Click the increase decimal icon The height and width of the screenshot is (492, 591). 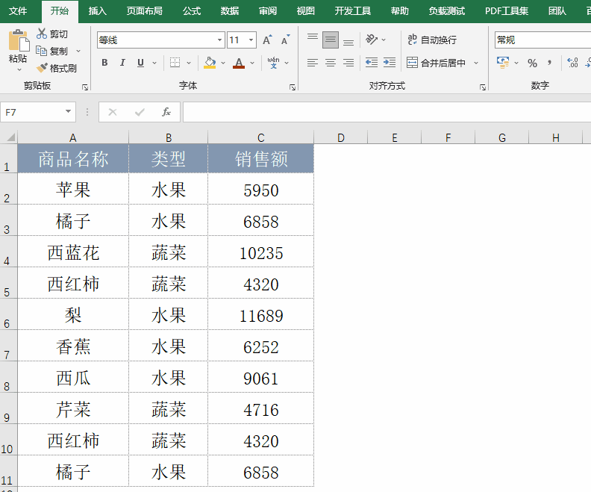(572, 63)
